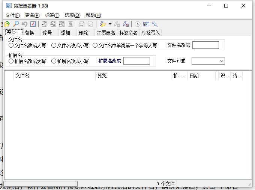Open the dropdown arrow next to pencil folder icon
The width and height of the screenshot is (255, 190).
point(110,24)
